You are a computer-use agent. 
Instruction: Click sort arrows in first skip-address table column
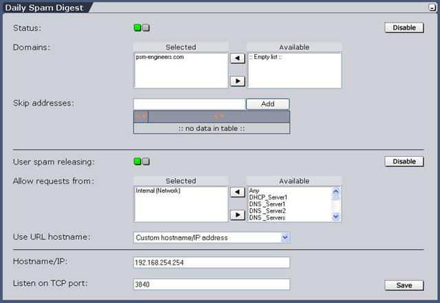[141, 117]
